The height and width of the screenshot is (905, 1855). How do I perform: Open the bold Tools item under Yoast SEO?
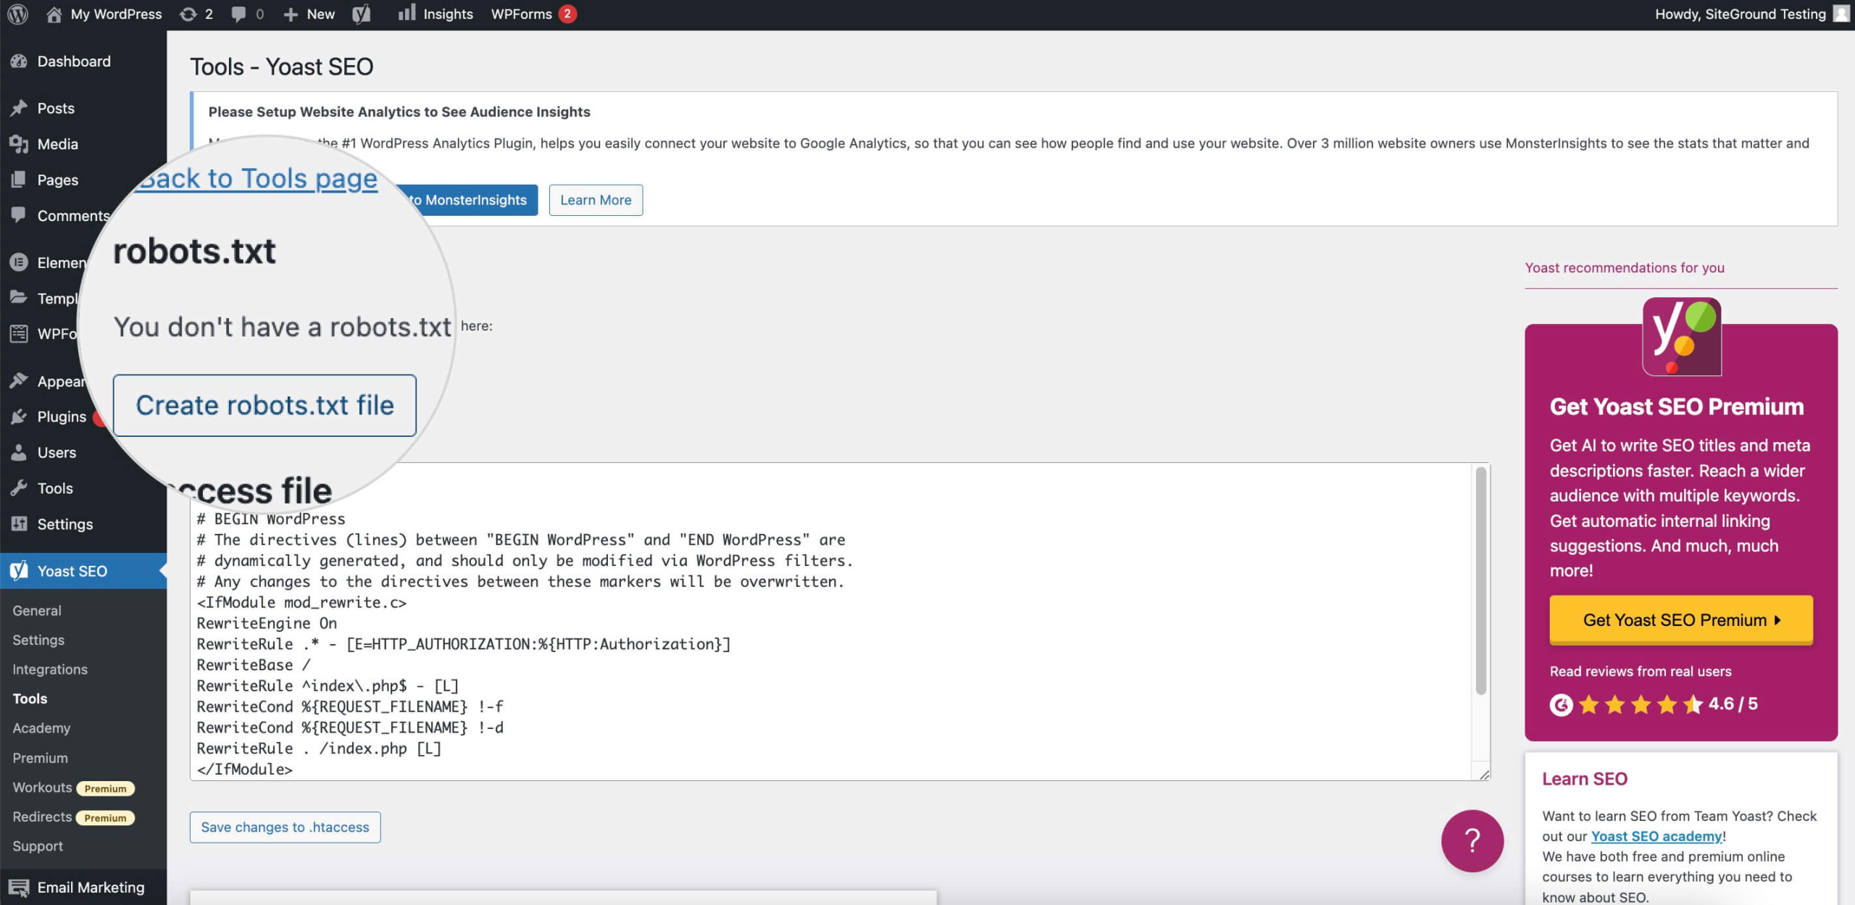coord(30,698)
